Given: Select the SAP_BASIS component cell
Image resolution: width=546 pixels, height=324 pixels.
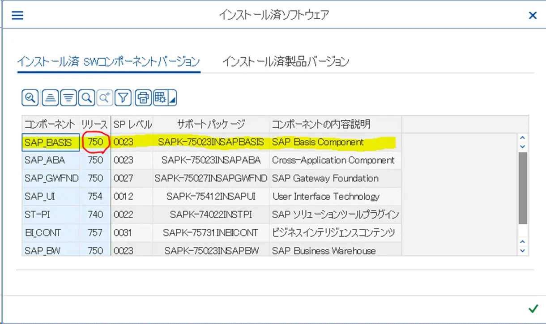Looking at the screenshot, I should [x=51, y=142].
